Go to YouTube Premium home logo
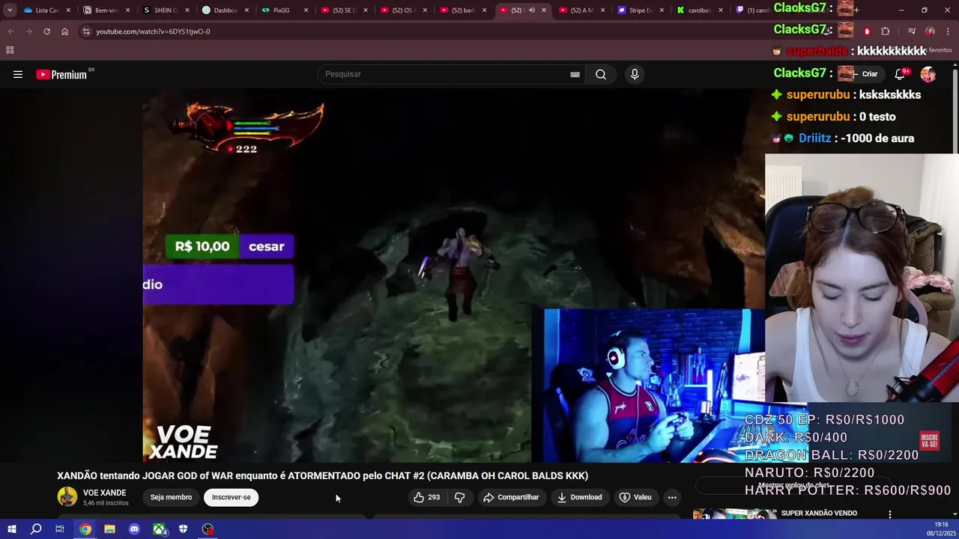959x539 pixels. coord(63,74)
